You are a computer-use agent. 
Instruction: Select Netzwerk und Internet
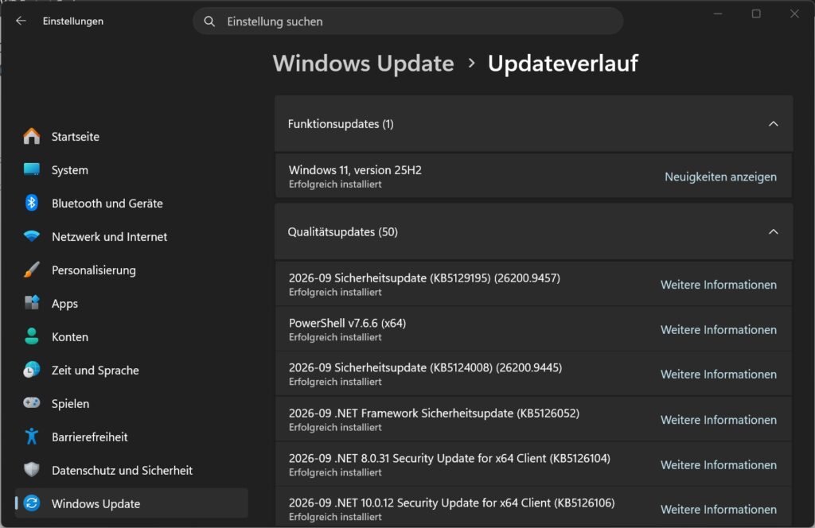click(x=131, y=237)
